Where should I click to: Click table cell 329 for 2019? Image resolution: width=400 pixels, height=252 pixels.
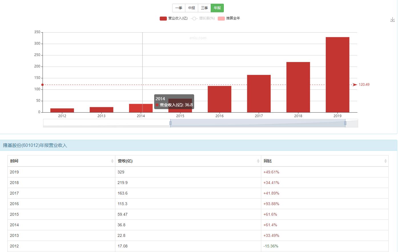coord(188,172)
